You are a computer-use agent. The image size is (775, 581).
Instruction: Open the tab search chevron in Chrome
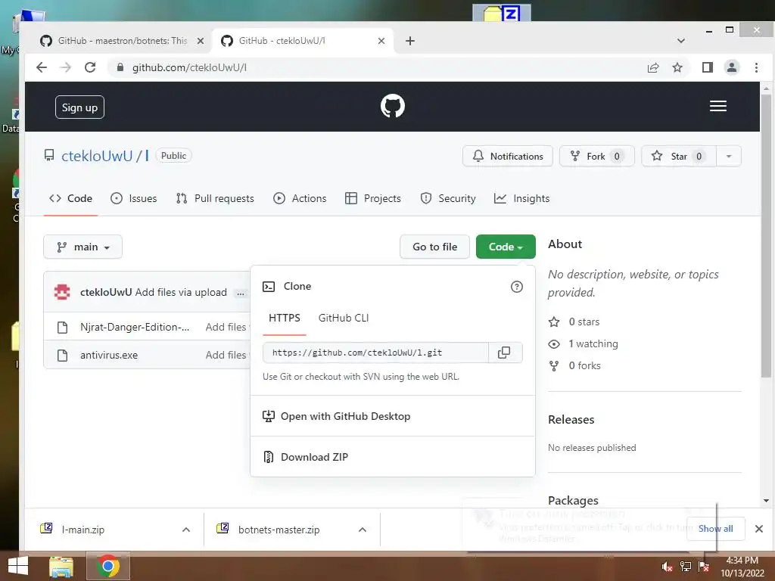[680, 41]
